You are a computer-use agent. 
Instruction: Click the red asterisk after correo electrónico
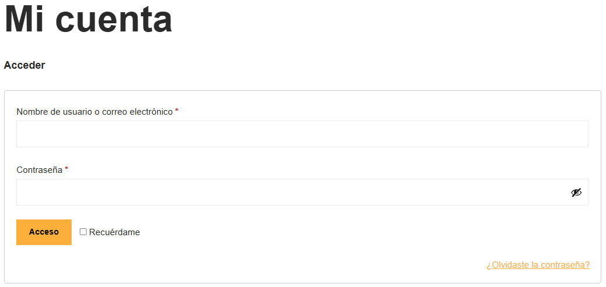176,111
